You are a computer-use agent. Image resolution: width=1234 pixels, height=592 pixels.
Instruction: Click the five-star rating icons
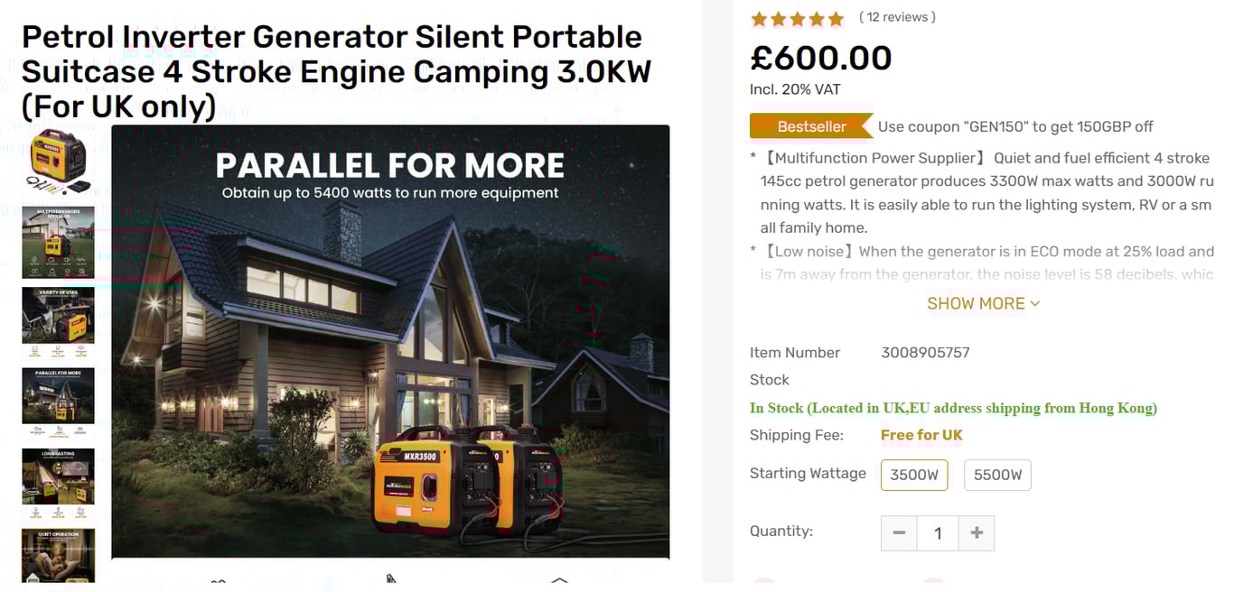(796, 18)
